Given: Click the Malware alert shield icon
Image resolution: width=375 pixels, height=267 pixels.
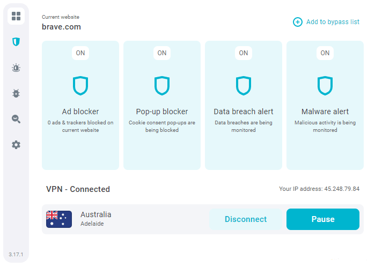Looking at the screenshot, I should pos(325,86).
